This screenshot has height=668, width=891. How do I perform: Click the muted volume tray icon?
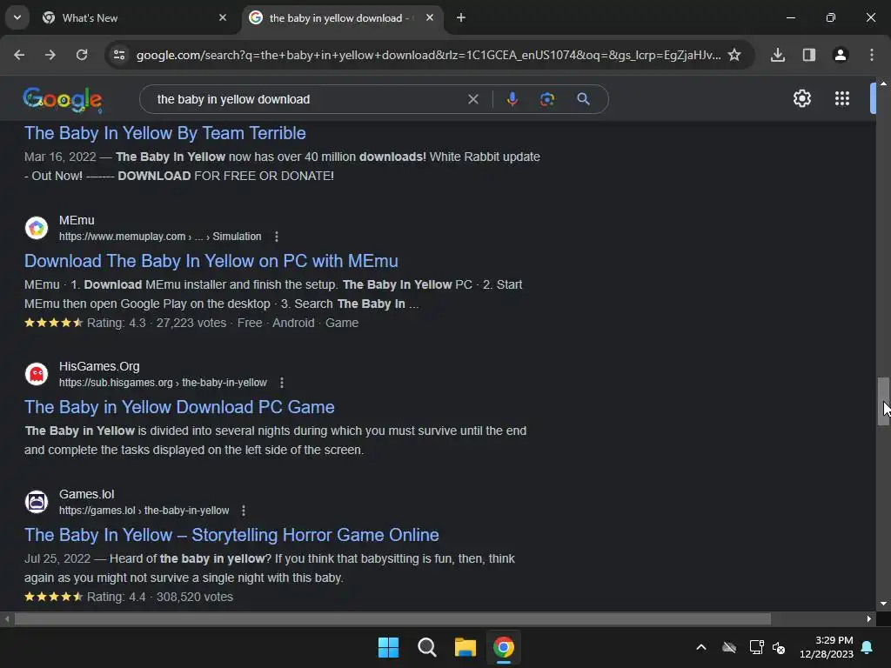click(x=779, y=647)
